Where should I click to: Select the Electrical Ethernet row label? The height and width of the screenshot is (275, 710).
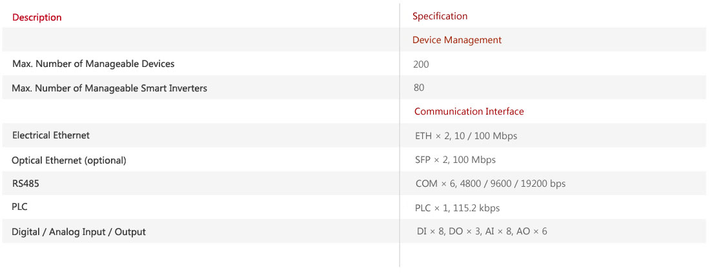[51, 135]
